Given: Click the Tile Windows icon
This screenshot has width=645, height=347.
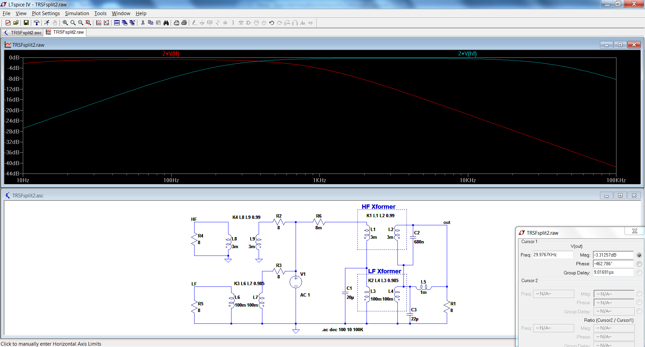Looking at the screenshot, I should pos(117,23).
